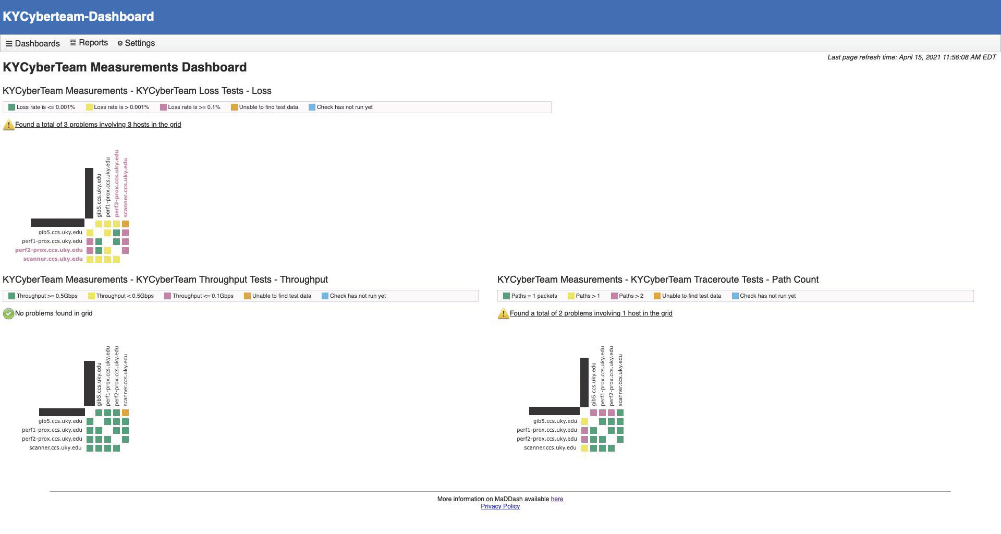This screenshot has width=1001, height=534.
Task: Click pink 'scanner.ccs.uky.edu' loss grid row label
Action: [53, 259]
